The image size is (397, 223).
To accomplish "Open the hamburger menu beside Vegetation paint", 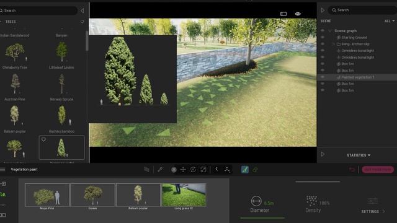I will [2, 169].
